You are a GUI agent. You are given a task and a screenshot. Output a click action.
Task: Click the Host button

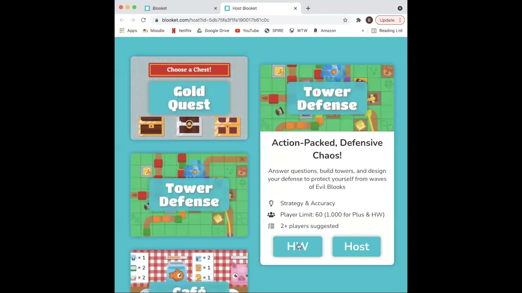pyautogui.click(x=356, y=247)
